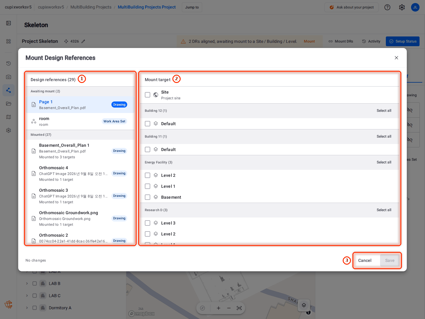
Task: Open the dashboard grid icon in the sidebar
Action: (8, 41)
